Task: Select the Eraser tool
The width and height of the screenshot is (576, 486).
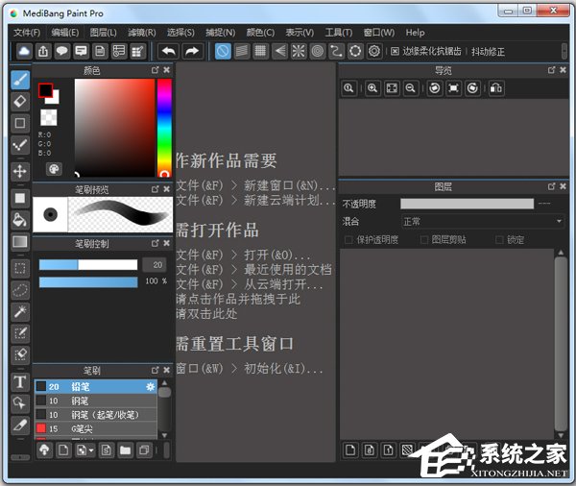Action: [x=19, y=101]
